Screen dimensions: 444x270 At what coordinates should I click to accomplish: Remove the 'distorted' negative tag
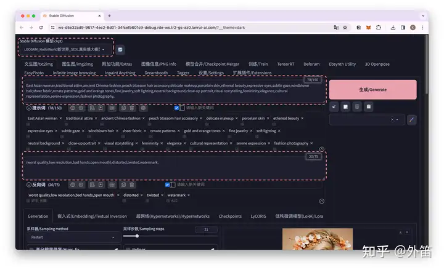click(142, 195)
